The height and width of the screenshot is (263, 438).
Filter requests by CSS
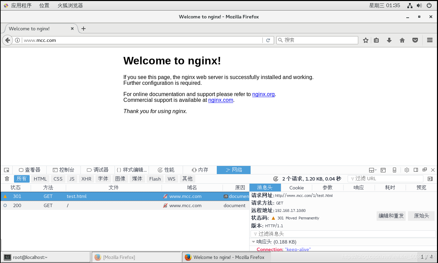point(58,179)
